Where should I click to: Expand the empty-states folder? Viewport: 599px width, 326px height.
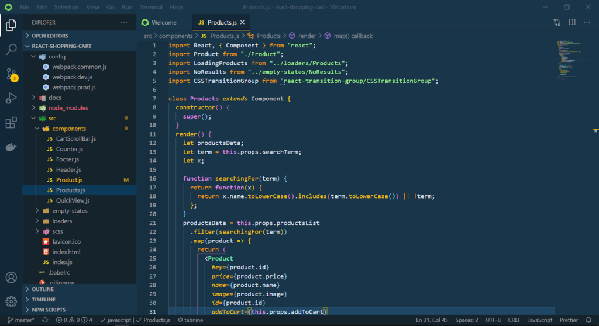click(x=70, y=211)
